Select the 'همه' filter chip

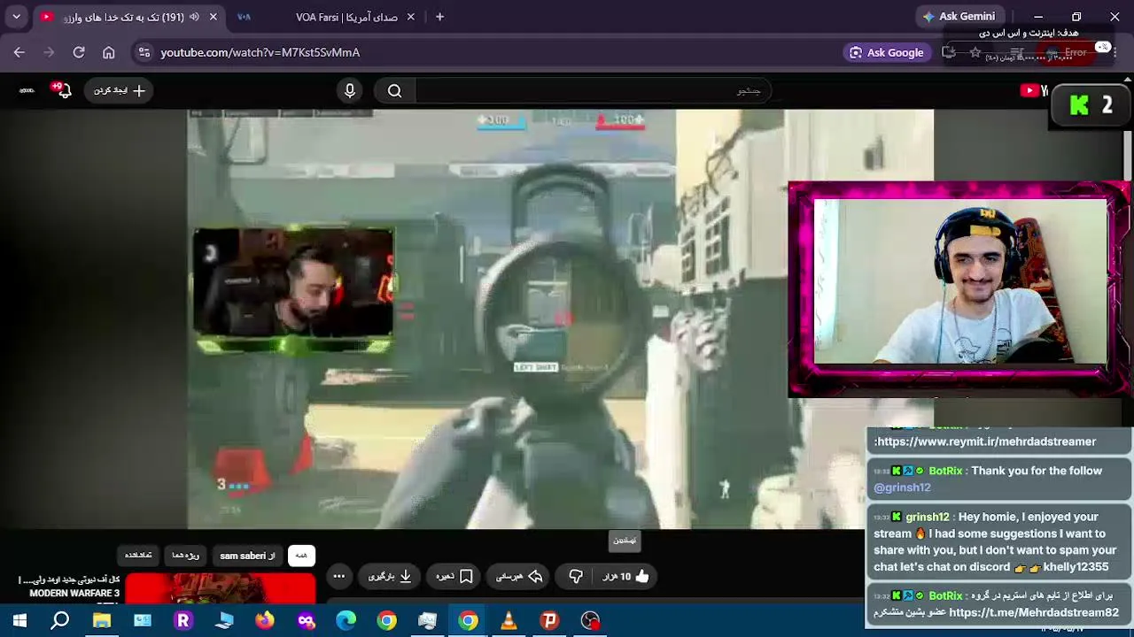(301, 556)
